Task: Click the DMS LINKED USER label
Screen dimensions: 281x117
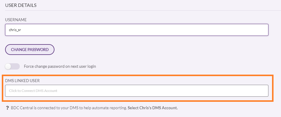Action: coord(22,81)
